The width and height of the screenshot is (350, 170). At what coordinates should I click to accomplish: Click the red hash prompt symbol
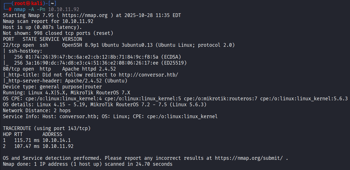(x=10, y=9)
